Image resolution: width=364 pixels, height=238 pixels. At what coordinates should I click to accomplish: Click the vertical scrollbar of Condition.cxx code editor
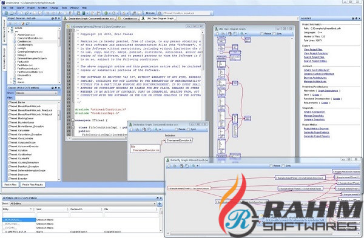(x=203, y=82)
